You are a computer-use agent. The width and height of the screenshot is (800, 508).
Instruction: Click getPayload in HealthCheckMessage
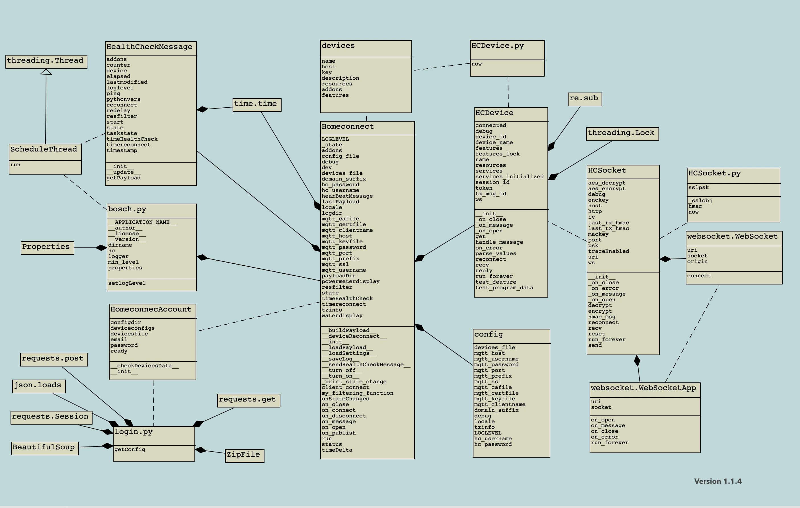[x=124, y=178]
